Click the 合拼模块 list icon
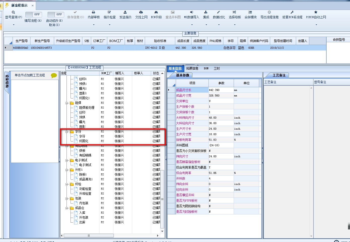Screen dimensions: 350x242 250,12
